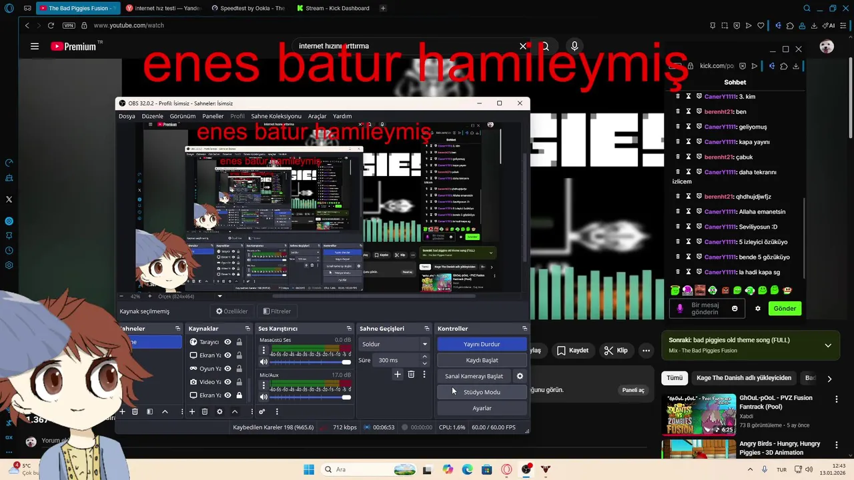Send chat message with Gönder
The height and width of the screenshot is (480, 854).
coord(785,309)
